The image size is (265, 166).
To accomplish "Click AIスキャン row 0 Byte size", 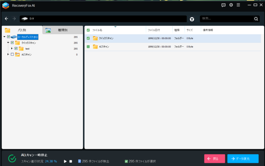I will click(190, 47).
